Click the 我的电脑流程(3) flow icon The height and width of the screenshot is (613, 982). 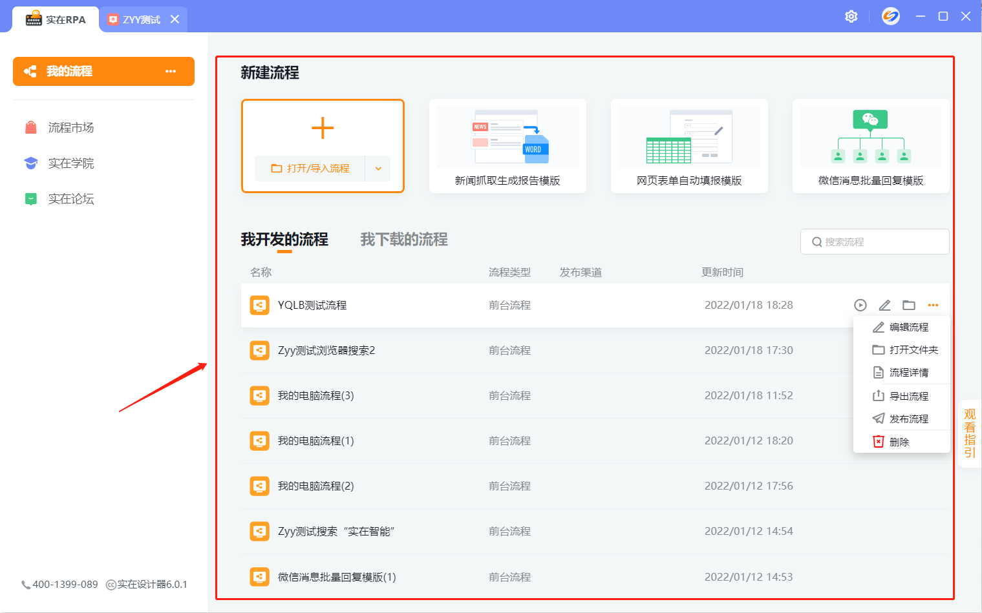tap(259, 395)
